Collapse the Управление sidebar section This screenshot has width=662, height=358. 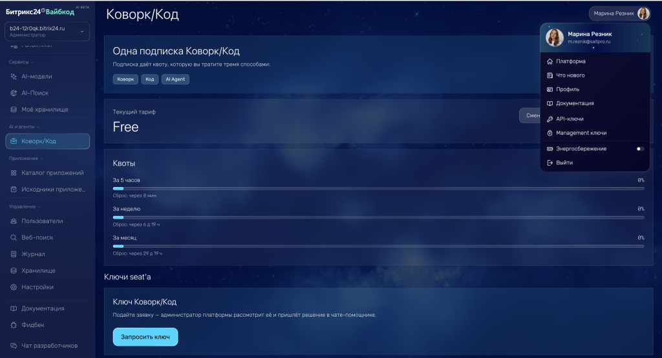coord(25,207)
